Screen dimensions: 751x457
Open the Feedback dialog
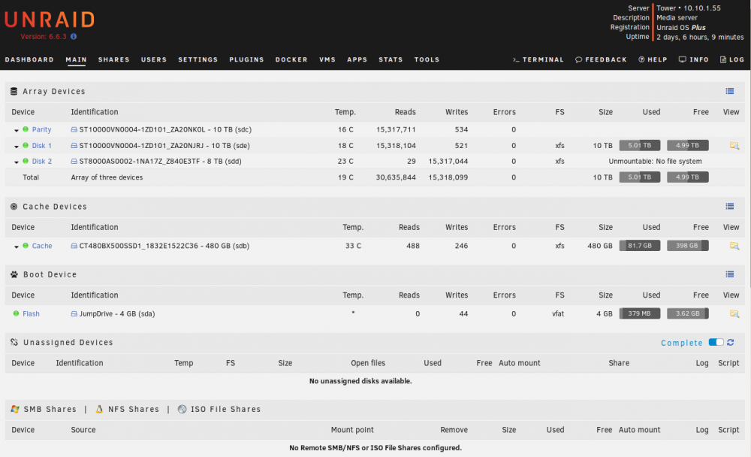pyautogui.click(x=601, y=59)
